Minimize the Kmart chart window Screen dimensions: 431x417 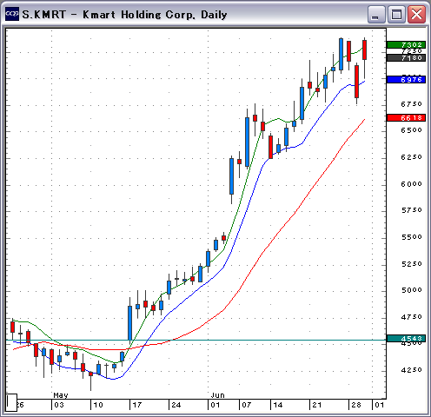(376, 14)
